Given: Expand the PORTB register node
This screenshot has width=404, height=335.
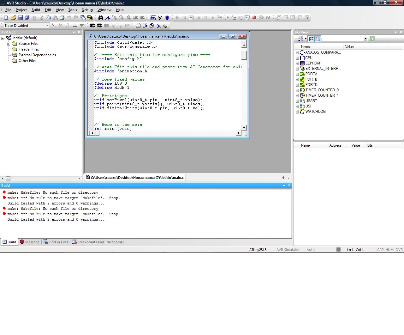Looking at the screenshot, I should [x=297, y=80].
